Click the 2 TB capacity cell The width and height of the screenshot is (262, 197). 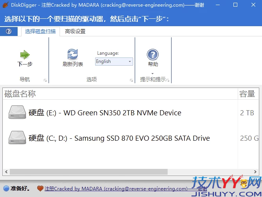[247, 113]
